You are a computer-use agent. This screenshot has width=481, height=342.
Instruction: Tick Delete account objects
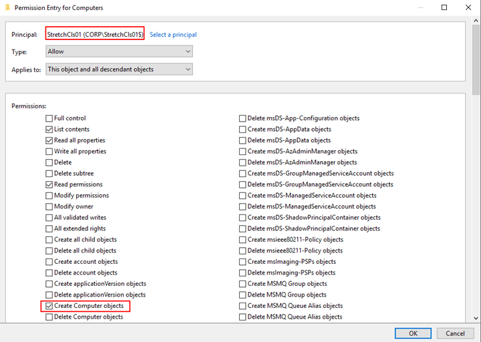coord(49,273)
